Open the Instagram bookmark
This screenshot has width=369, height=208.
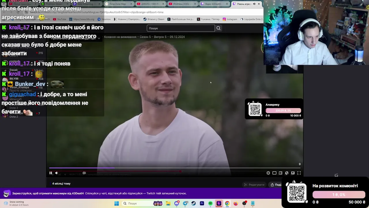click(230, 19)
